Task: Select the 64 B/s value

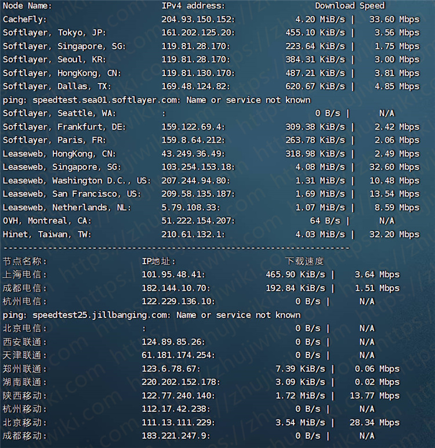Action: 325,221
